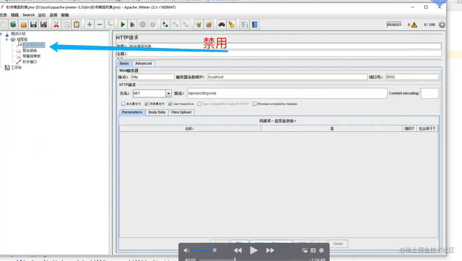Open the Files Upload tab
This screenshot has height=261, width=462.
[x=181, y=112]
